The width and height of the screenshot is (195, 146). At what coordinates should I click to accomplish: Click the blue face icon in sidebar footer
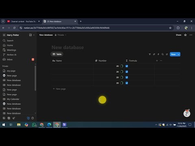(x=28, y=118)
